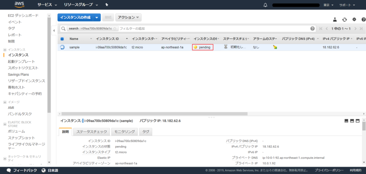Collapse the イメージ sidebar section
The width and height of the screenshot is (366, 174).
pyautogui.click(x=5, y=102)
